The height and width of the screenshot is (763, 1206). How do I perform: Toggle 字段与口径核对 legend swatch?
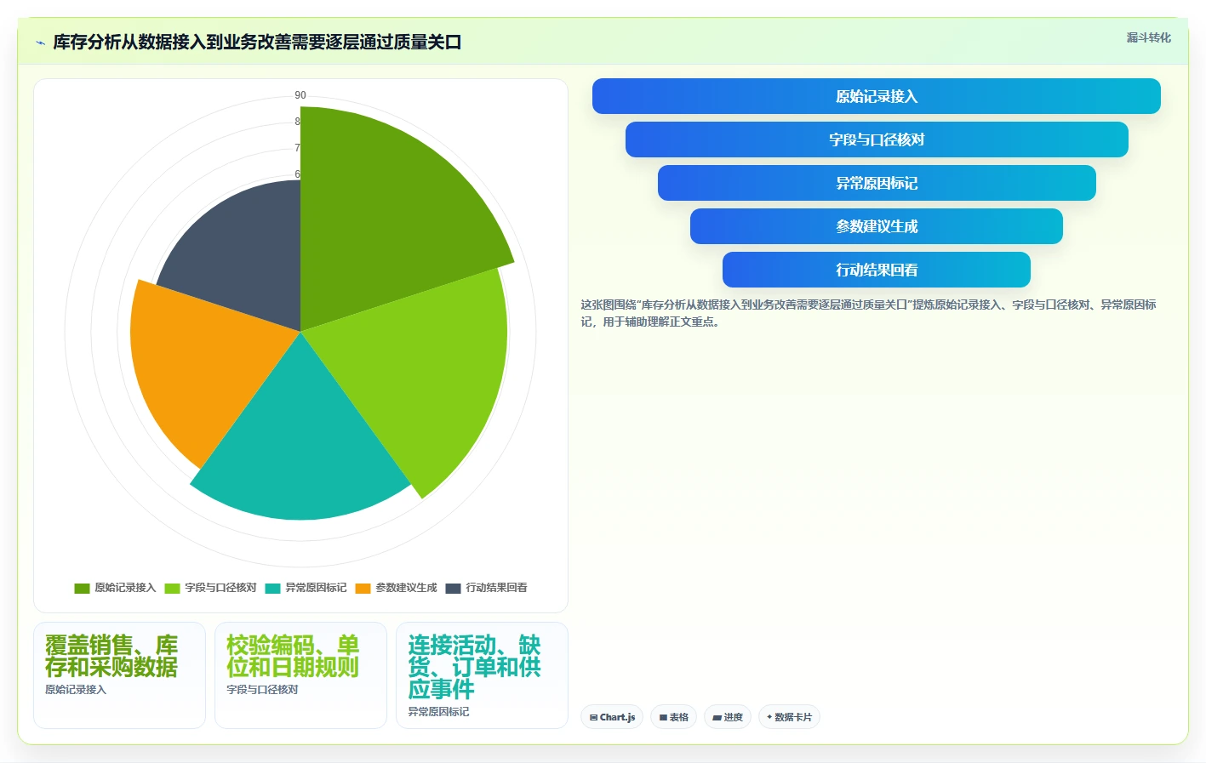[x=172, y=588]
